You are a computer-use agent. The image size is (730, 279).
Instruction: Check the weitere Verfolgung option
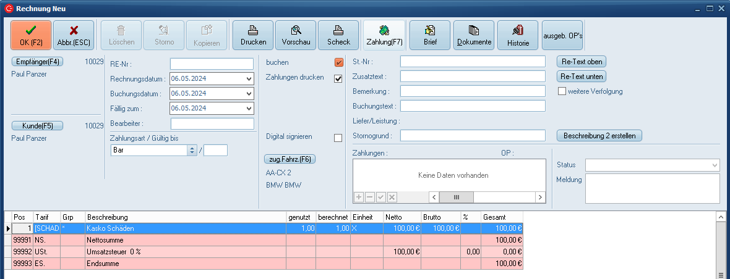(x=562, y=91)
